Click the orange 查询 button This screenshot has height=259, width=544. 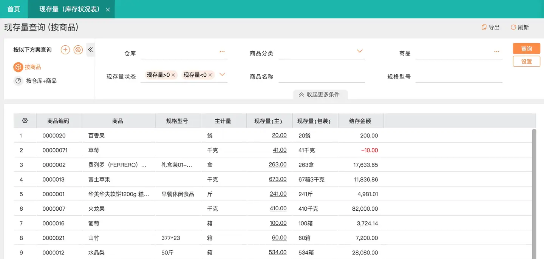[x=526, y=49]
